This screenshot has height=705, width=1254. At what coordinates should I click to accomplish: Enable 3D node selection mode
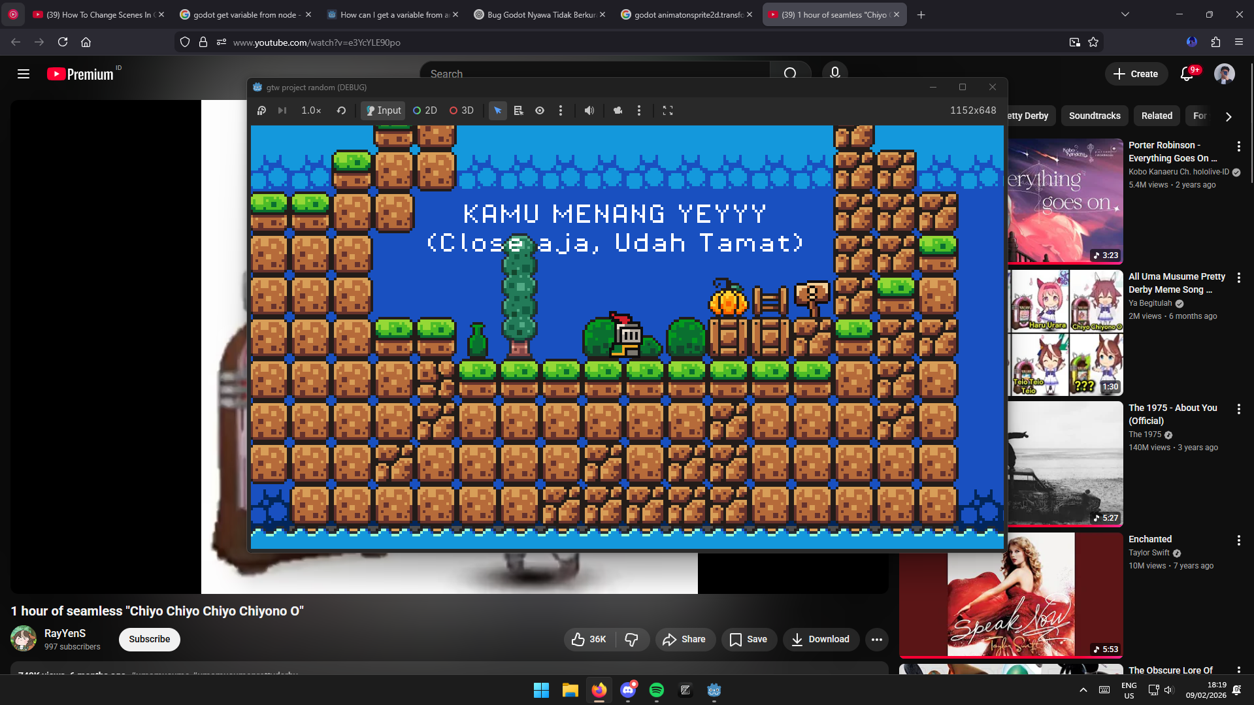(461, 110)
